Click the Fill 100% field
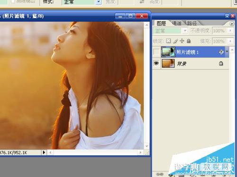 pos(219,41)
